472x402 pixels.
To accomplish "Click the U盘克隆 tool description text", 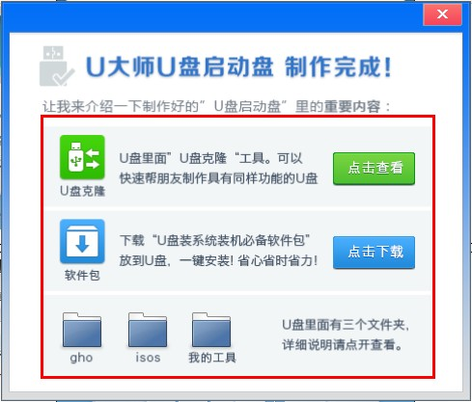I will (218, 169).
